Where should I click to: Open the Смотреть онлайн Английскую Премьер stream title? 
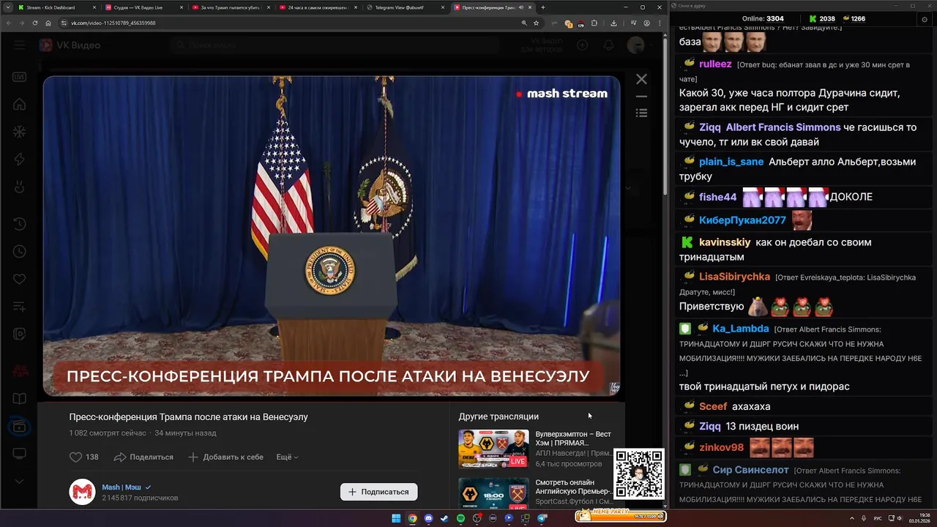point(573,487)
